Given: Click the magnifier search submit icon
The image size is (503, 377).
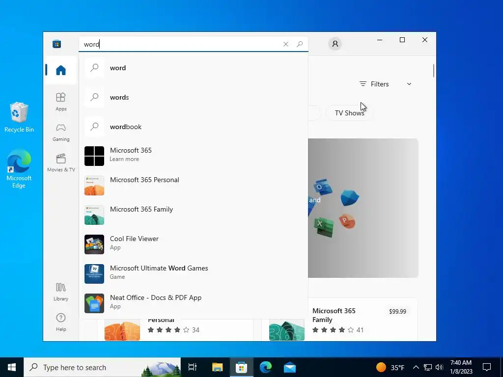Looking at the screenshot, I should pos(300,44).
